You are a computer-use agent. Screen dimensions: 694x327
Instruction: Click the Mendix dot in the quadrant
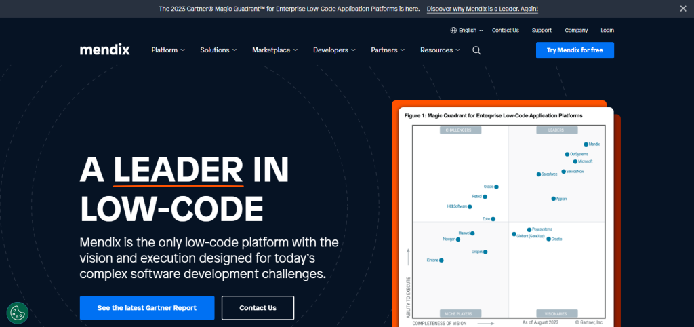coord(586,145)
